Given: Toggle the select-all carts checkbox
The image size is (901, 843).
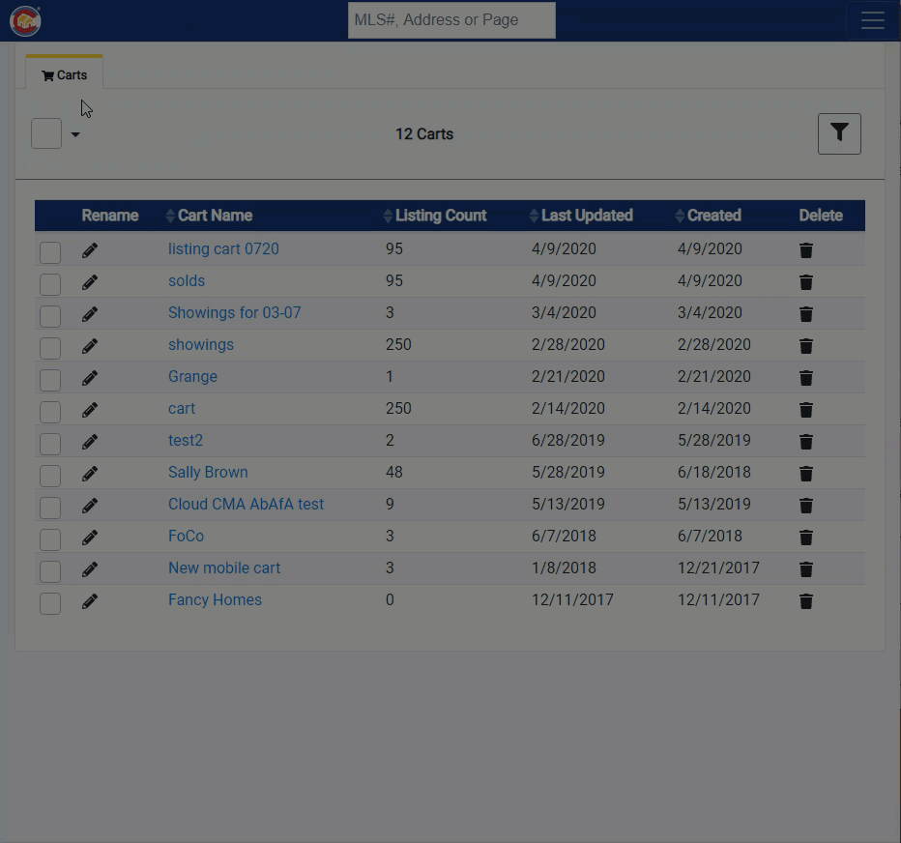Looking at the screenshot, I should pos(46,133).
